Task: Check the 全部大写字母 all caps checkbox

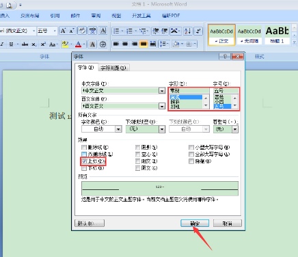Action: [191, 154]
